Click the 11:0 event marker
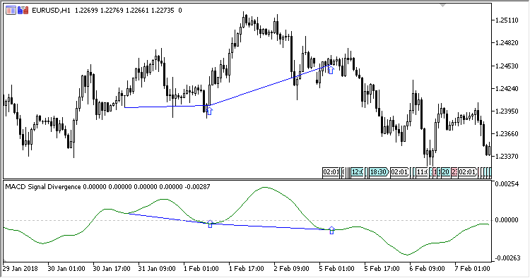 click(421, 172)
